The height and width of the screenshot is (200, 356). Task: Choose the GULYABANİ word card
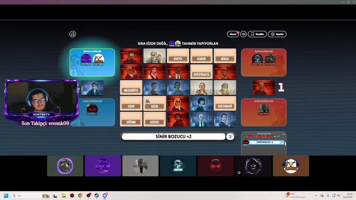pyautogui.click(x=225, y=103)
